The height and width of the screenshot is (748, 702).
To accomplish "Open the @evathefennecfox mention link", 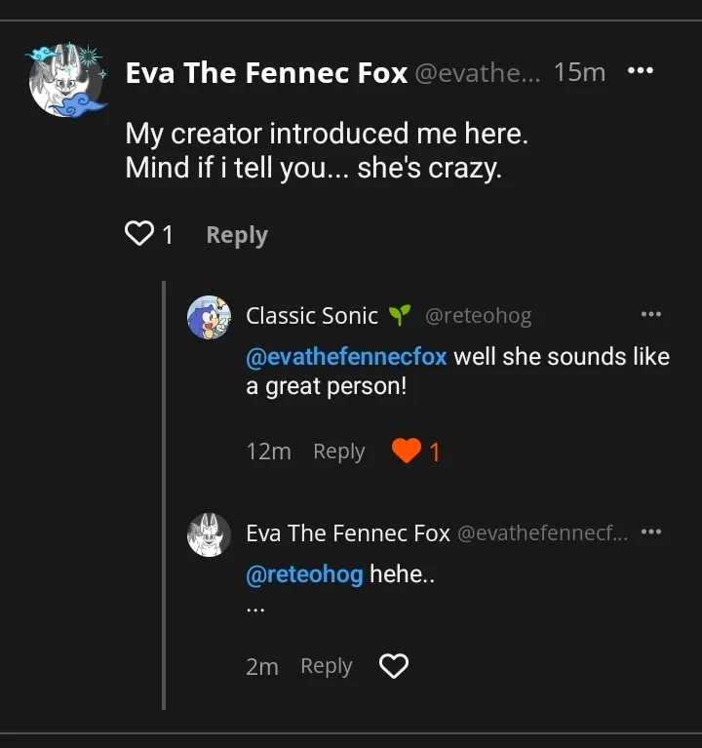I will tap(346, 357).
